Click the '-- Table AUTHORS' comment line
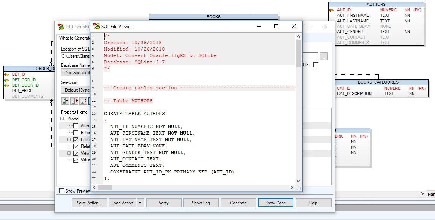The height and width of the screenshot is (220, 435). click(x=128, y=101)
